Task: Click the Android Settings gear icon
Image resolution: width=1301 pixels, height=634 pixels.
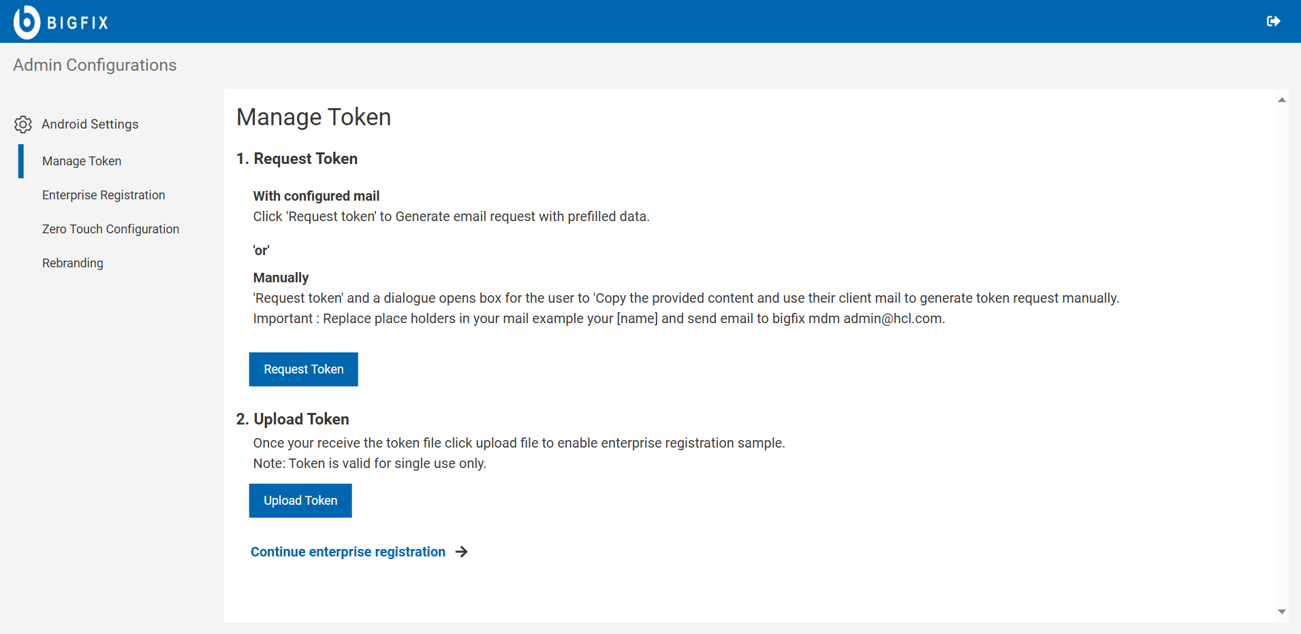Action: pyautogui.click(x=22, y=124)
